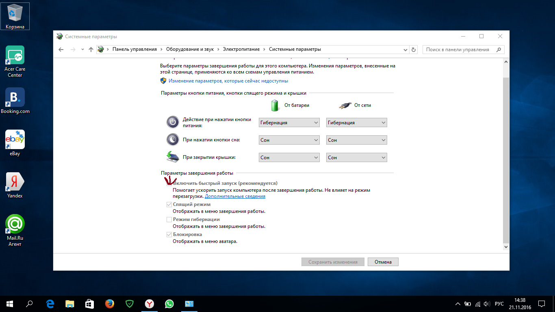
Task: Toggle the Блокировка checkbox
Action: pos(169,235)
